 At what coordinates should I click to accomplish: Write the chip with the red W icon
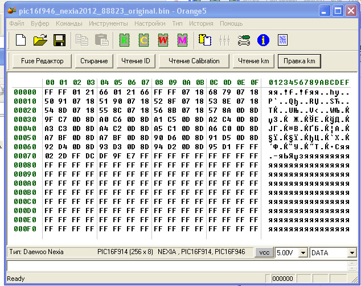click(163, 40)
